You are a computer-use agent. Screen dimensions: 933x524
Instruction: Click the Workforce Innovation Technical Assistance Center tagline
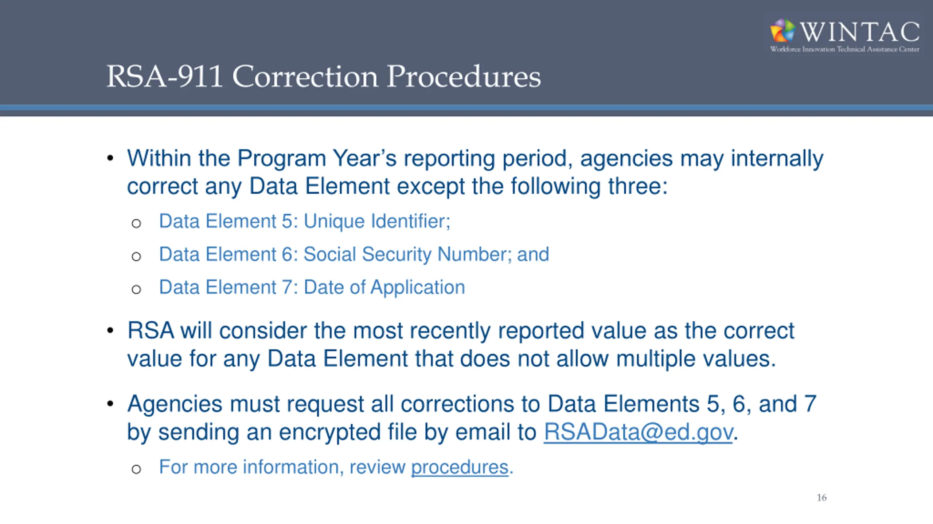click(x=844, y=49)
